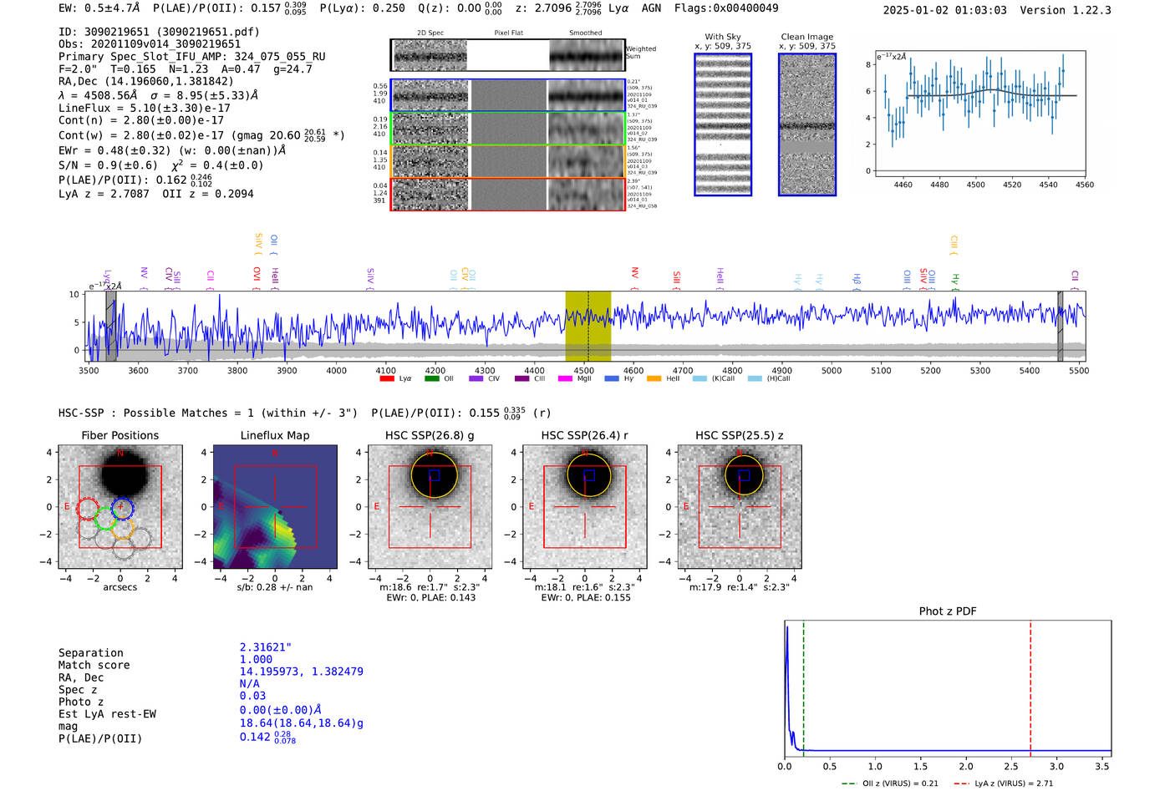Select the HSC SSP r-band cutout
Viewport: 1170px width, 796px height.
pyautogui.click(x=585, y=507)
